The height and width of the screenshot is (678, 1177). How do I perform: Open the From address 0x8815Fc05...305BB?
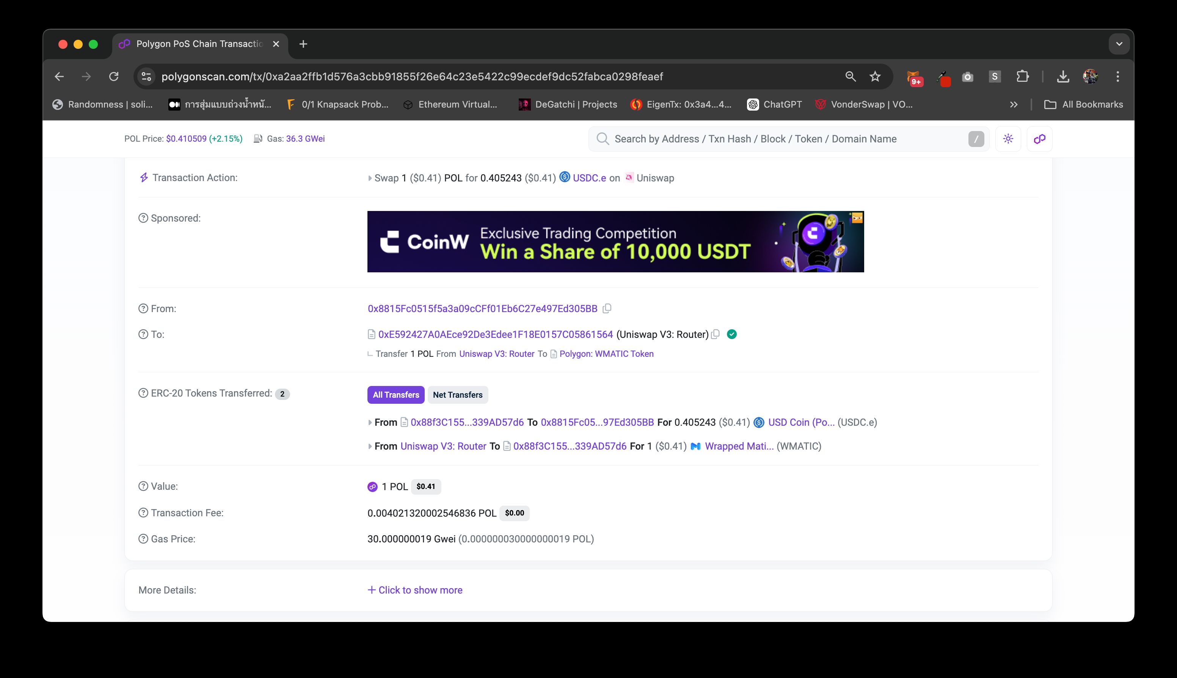(482, 309)
